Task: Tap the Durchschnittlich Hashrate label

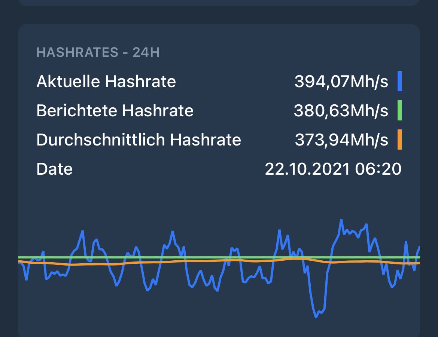Action: tap(139, 140)
